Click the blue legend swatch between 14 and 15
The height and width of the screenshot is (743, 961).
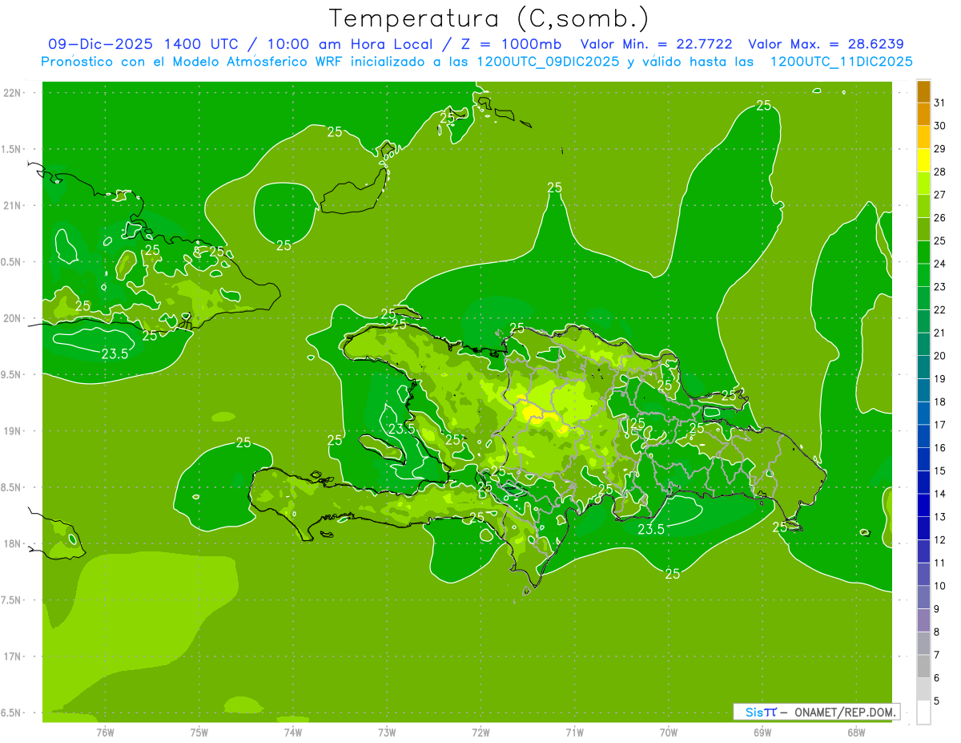[923, 483]
